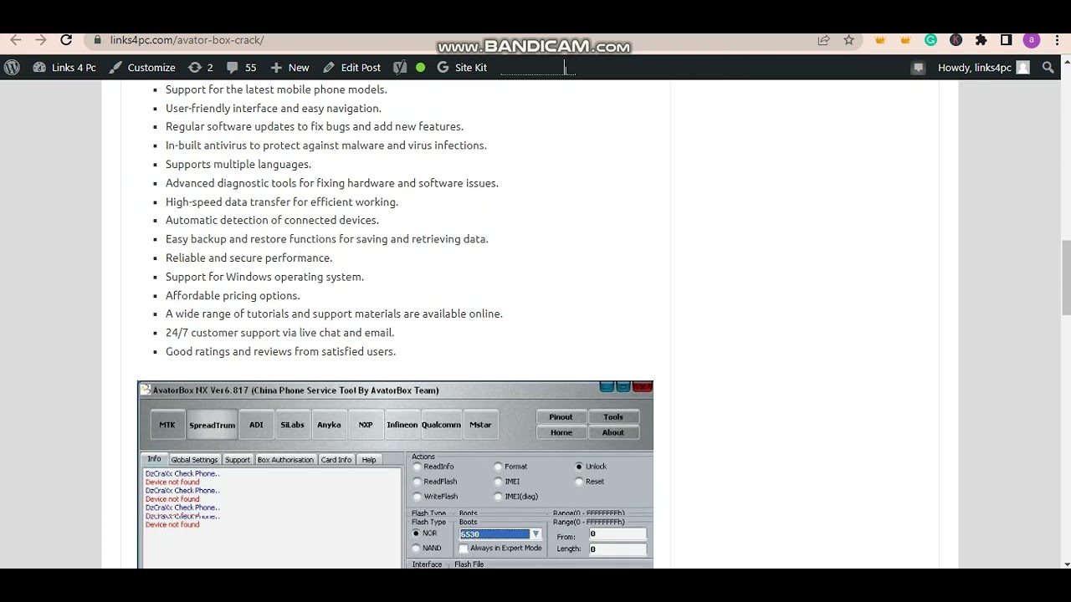Select the MTK chip button
The height and width of the screenshot is (602, 1071).
(167, 425)
